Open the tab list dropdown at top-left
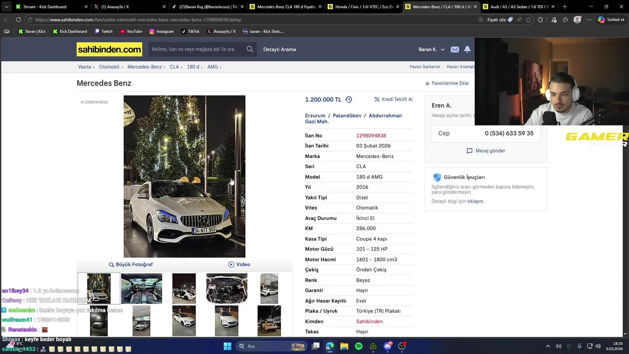Screen dimensions: 629x354 (x=6, y=6)
